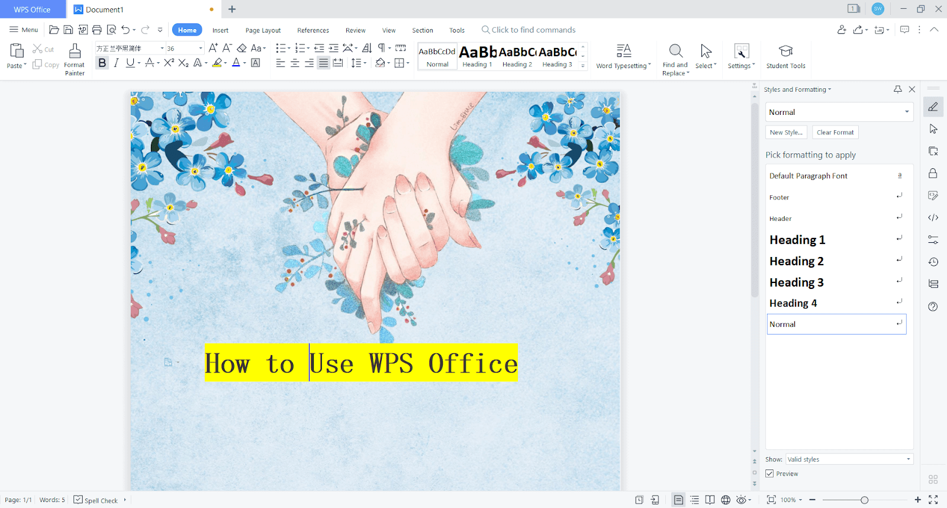Open Find and Replace

675,59
